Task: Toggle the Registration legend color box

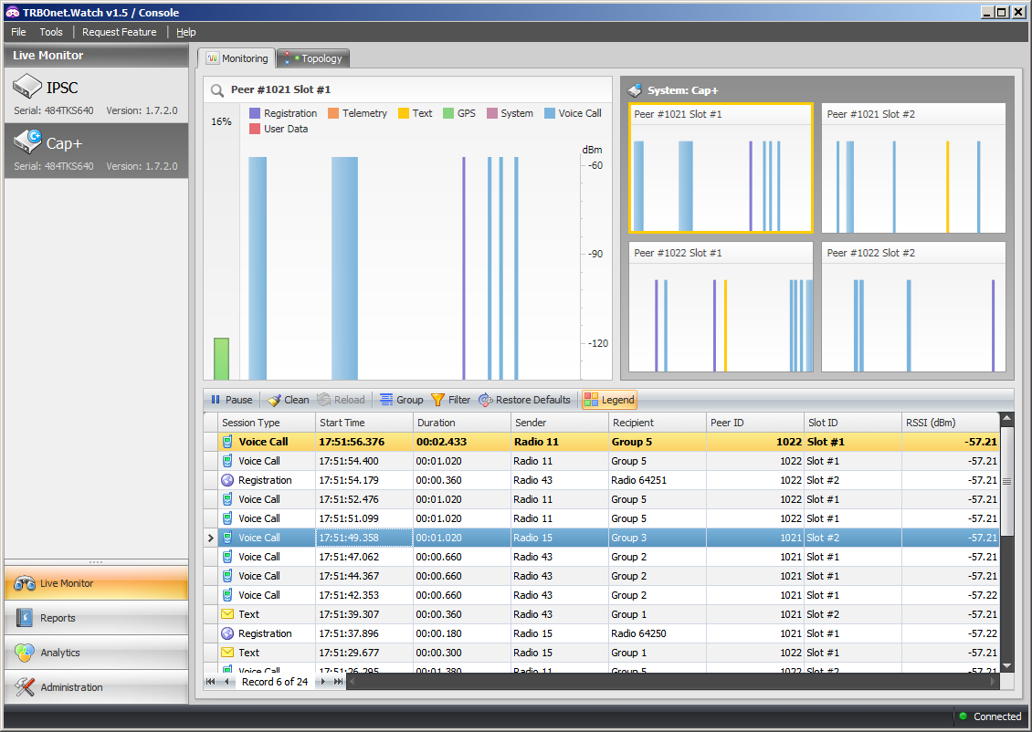Action: click(x=256, y=113)
